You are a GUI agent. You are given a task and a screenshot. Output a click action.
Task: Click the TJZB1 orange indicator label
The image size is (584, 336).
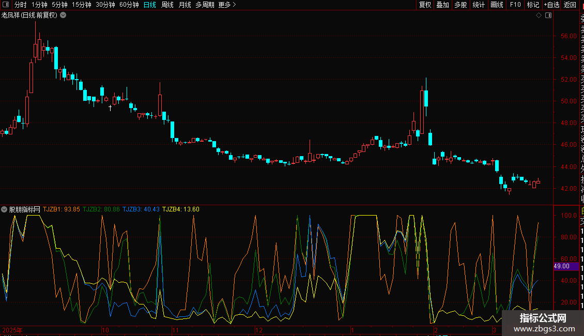[61, 209]
